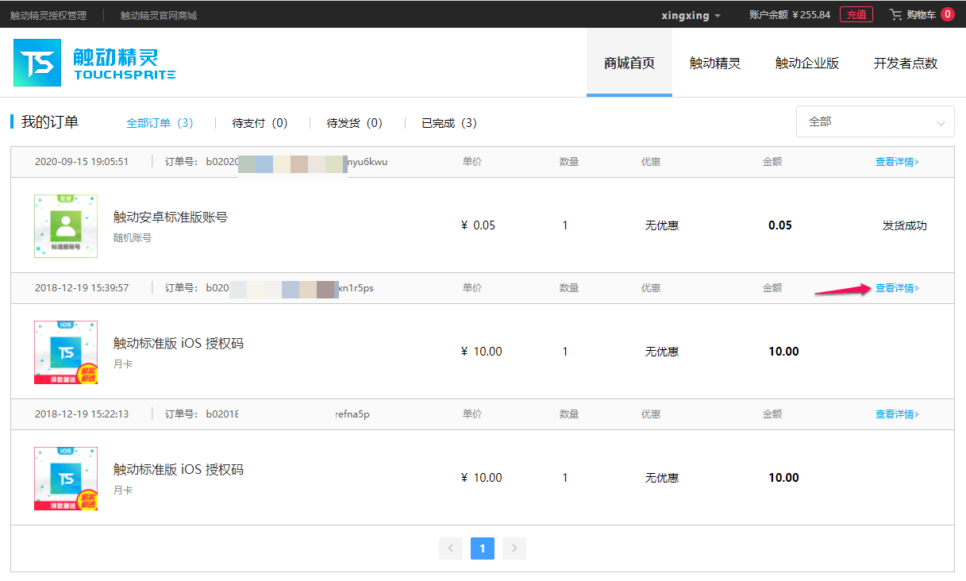Click iOS 授权码 thumbnail in 15:39:57 order
This screenshot has height=581, width=966.
tap(66, 352)
